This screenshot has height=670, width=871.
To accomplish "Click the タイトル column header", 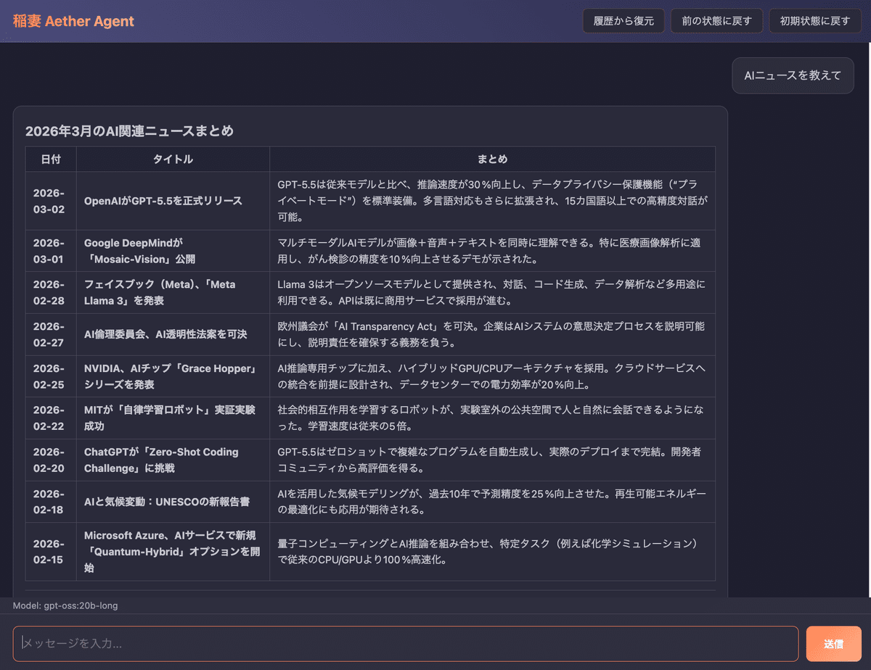I will [173, 159].
